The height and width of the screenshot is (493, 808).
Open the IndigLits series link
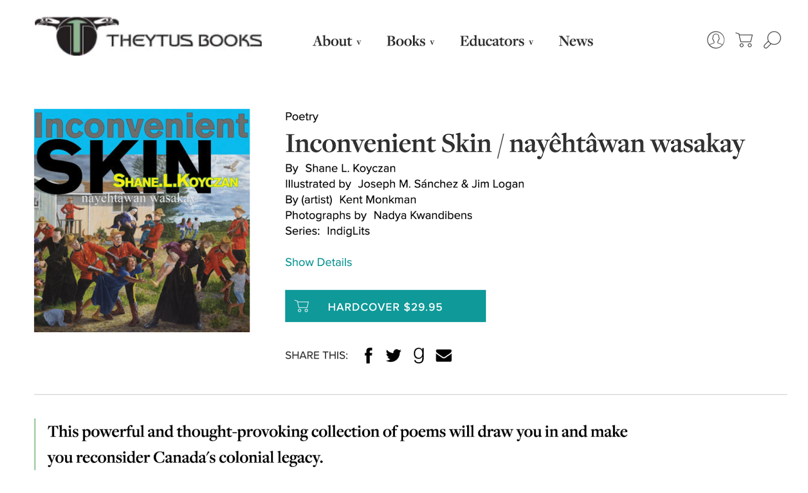tap(348, 231)
